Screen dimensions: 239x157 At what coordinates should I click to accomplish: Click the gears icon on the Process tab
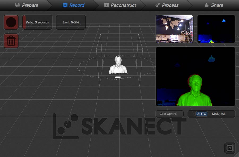157,5
